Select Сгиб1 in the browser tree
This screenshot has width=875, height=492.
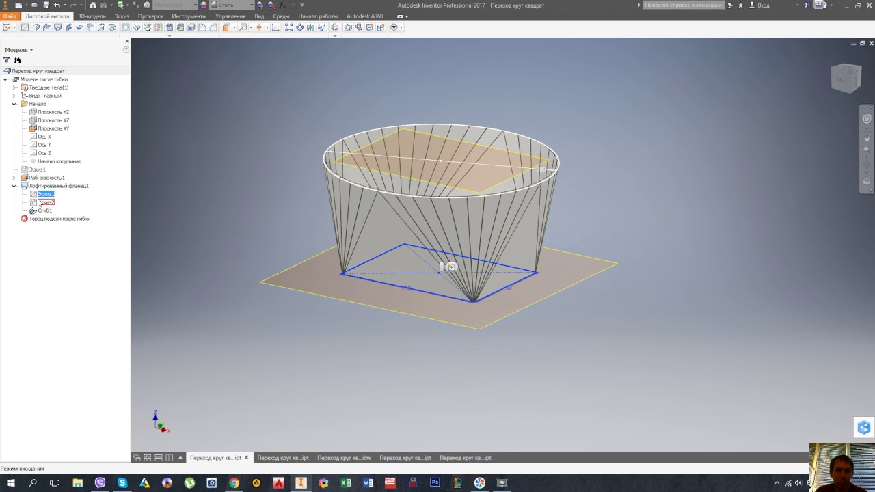click(x=44, y=210)
